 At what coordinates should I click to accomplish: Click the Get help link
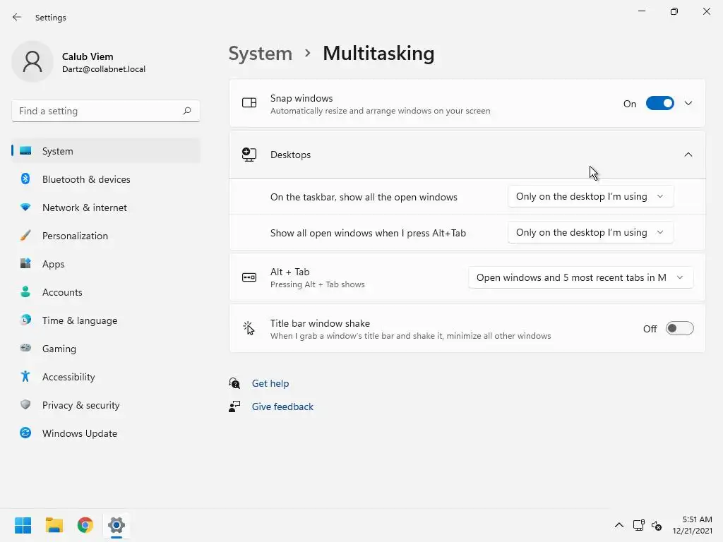(x=270, y=383)
